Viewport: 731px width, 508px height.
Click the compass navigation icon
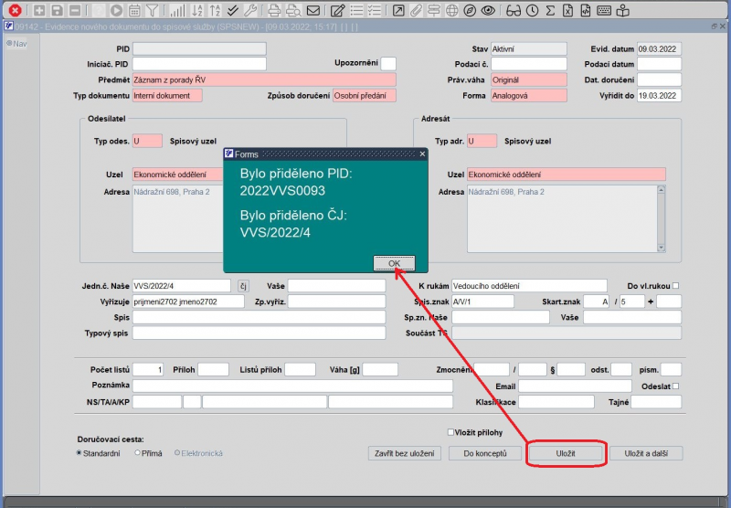pyautogui.click(x=470, y=10)
